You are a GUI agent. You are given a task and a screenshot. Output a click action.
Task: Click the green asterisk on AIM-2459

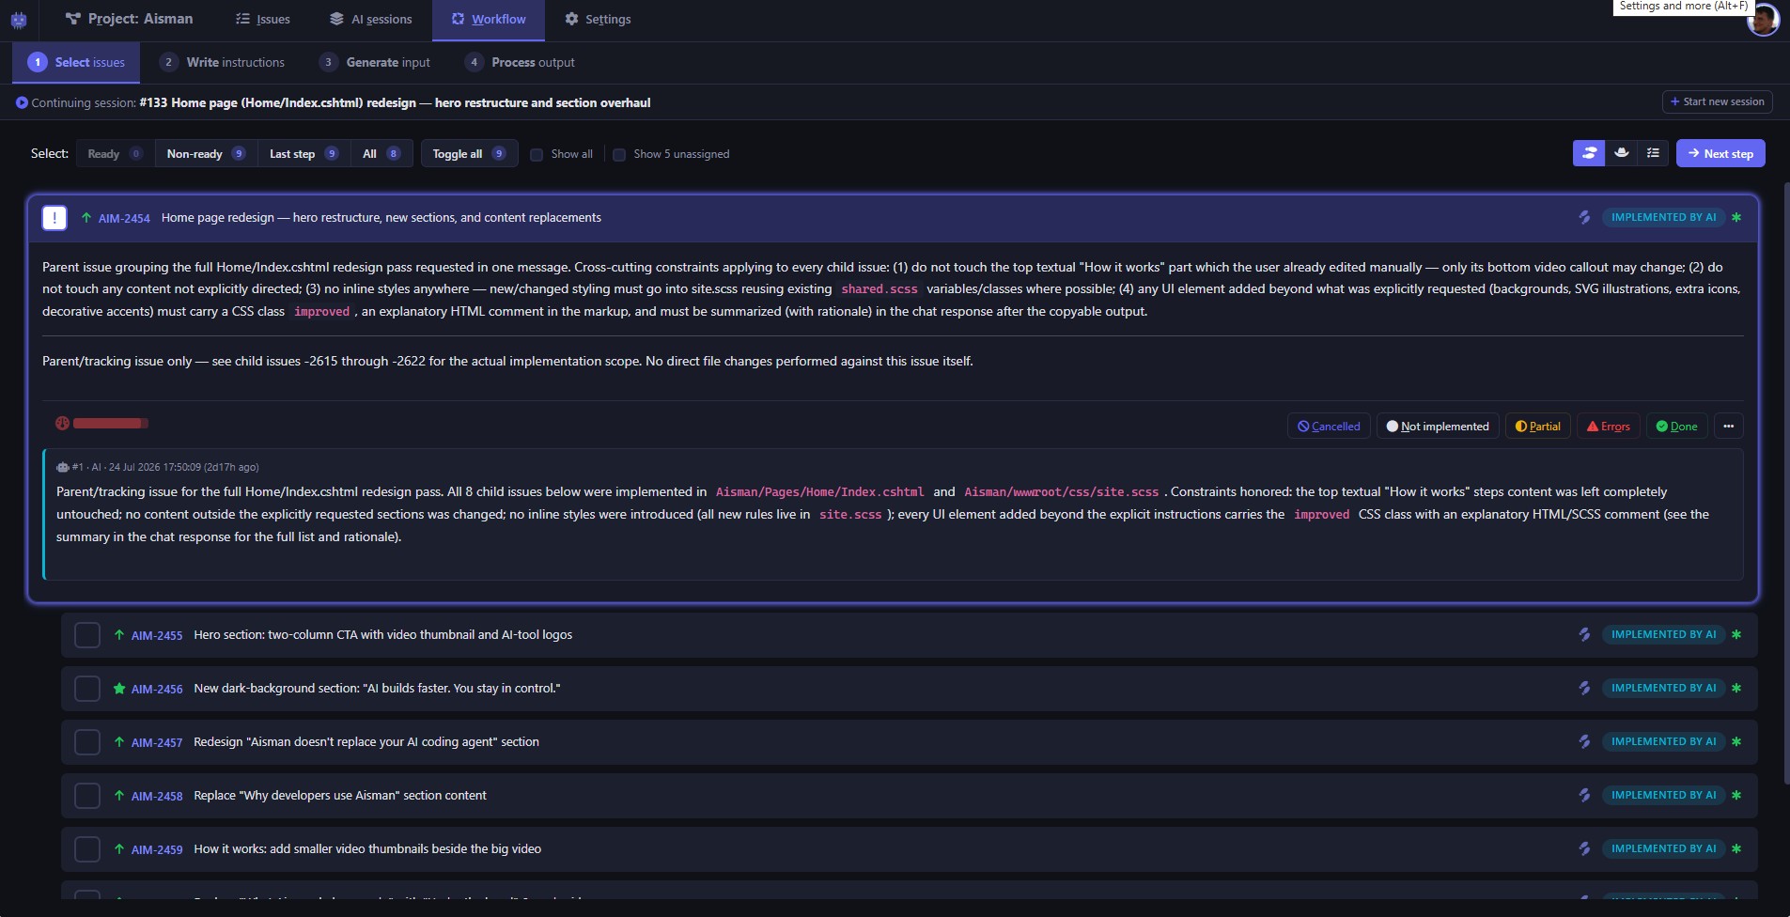(1736, 848)
